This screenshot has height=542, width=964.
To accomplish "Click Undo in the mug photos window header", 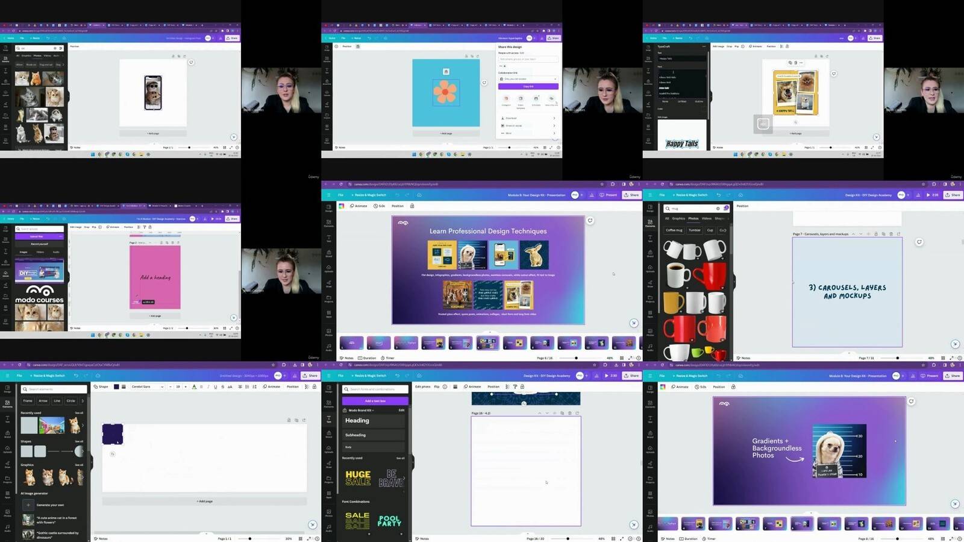I will tap(718, 195).
